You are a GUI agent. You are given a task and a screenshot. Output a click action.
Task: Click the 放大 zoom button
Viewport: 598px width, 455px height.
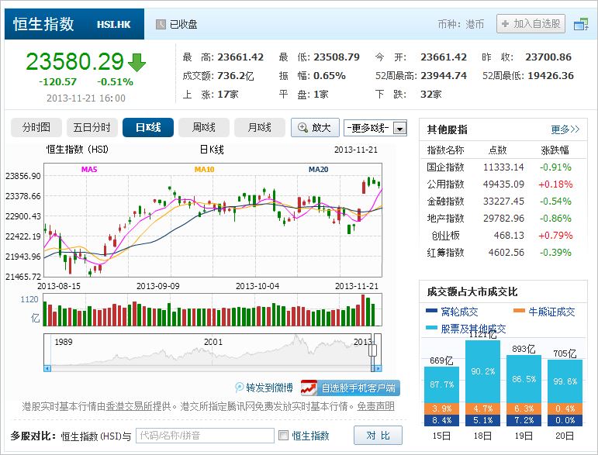tap(315, 128)
